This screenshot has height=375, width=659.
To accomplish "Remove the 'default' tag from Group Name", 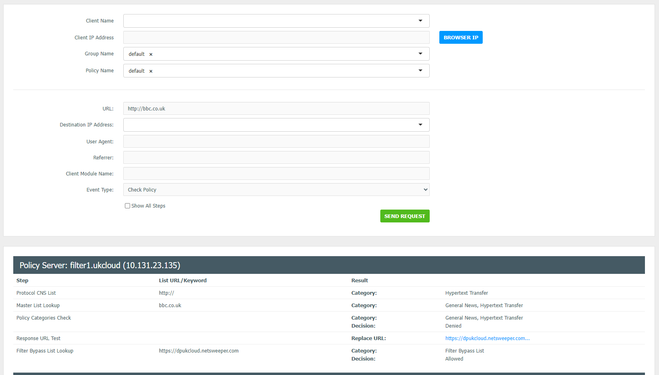I will 151,54.
